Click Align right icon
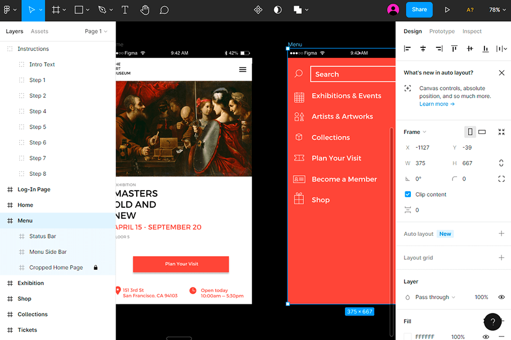Viewport: 511px width, 340px height. pos(439,49)
